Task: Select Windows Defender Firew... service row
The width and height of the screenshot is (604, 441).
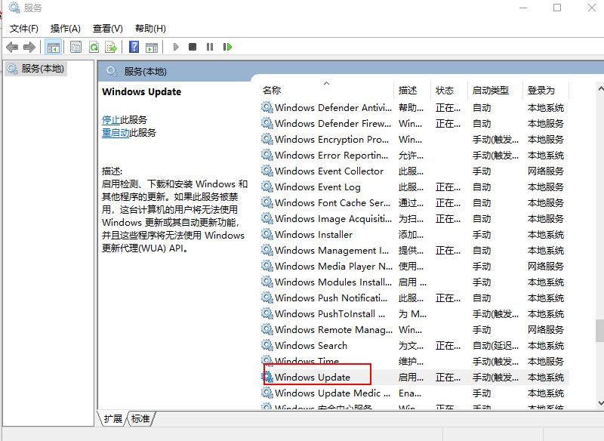Action: click(414, 124)
